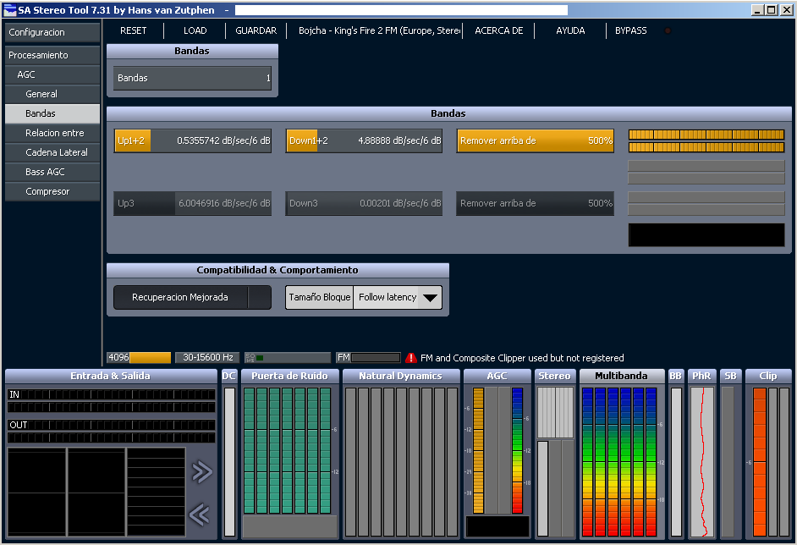Click the Compatibilidad & Comportamiento header
The width and height of the screenshot is (797, 545).
point(278,270)
